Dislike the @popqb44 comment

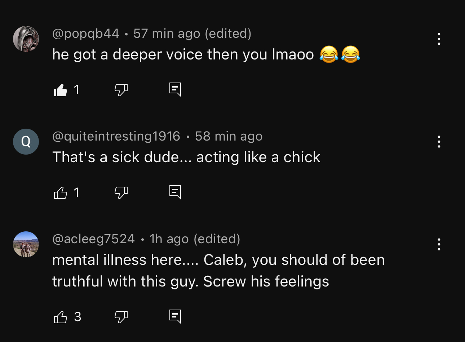click(121, 90)
